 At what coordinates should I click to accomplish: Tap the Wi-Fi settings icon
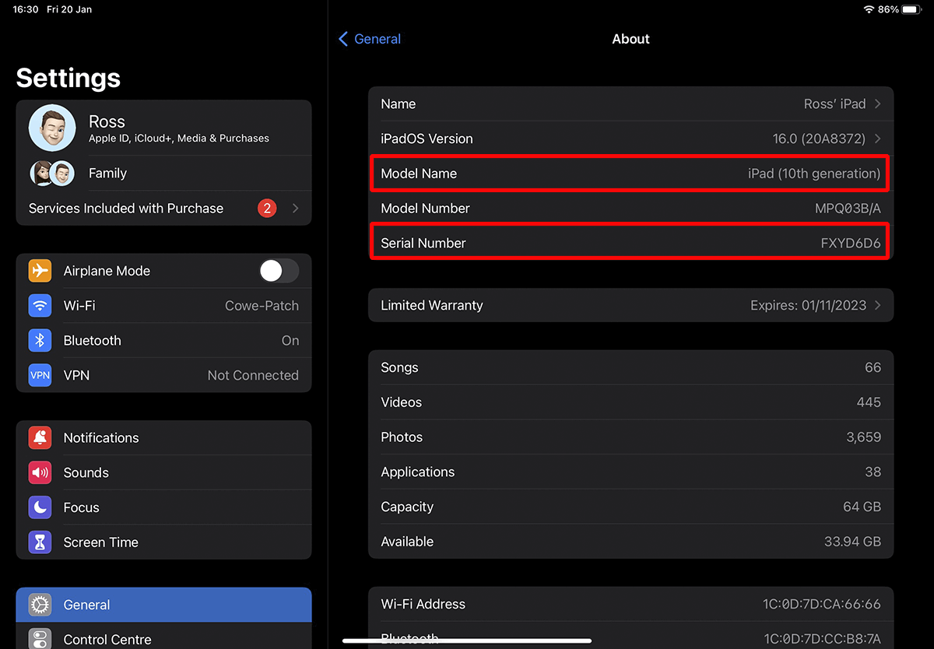click(x=40, y=306)
